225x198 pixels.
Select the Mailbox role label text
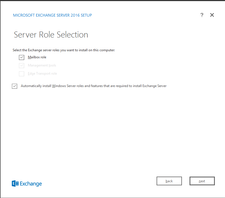(37, 57)
